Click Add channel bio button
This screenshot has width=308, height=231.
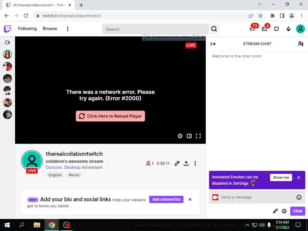(166, 199)
